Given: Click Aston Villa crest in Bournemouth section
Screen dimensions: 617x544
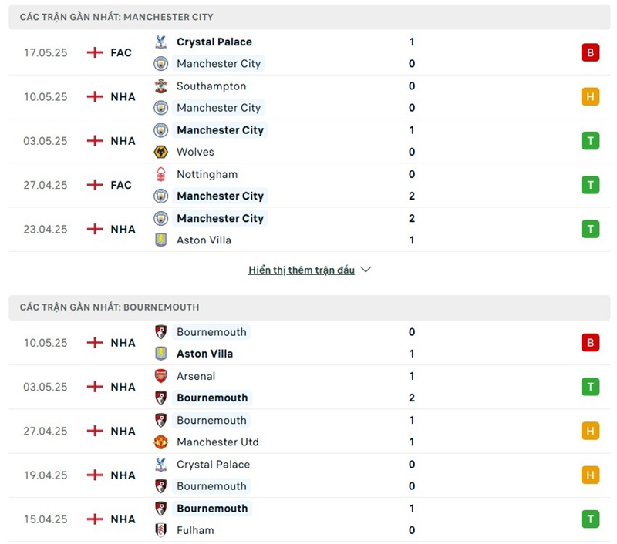Looking at the screenshot, I should 160,354.
